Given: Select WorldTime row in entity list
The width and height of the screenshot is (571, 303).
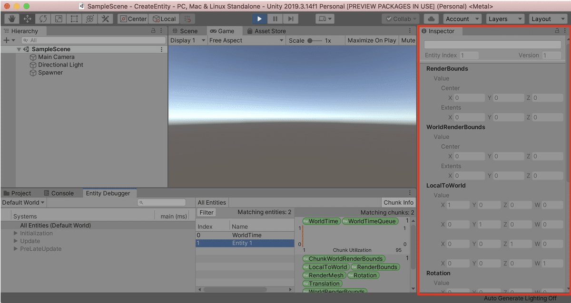Looking at the screenshot, I should [245, 235].
